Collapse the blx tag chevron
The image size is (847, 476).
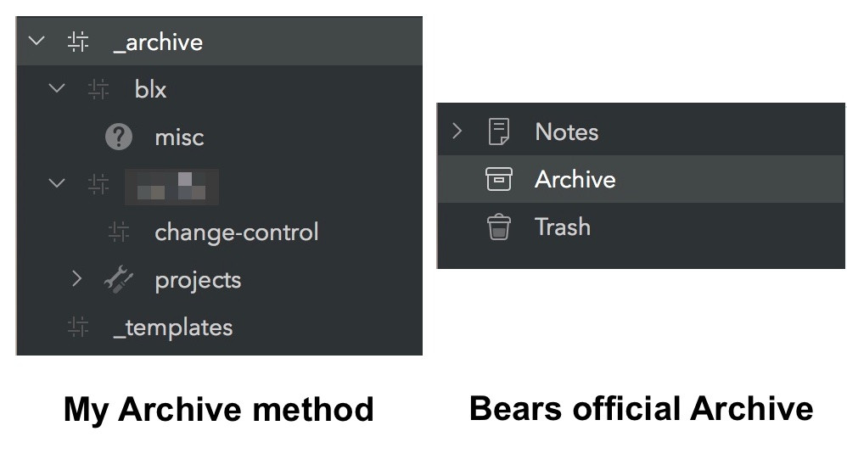click(x=57, y=88)
